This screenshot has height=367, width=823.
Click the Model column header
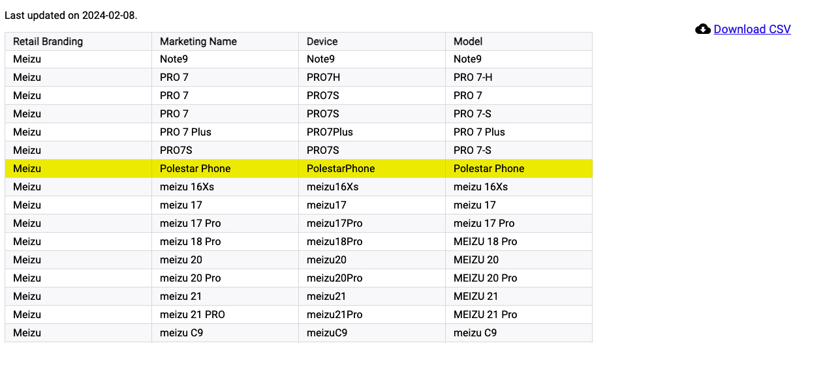(x=468, y=42)
